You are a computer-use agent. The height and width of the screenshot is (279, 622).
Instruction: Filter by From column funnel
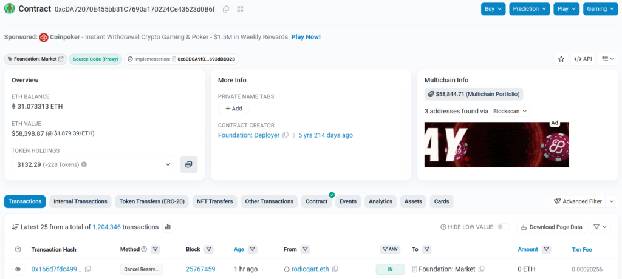305,249
